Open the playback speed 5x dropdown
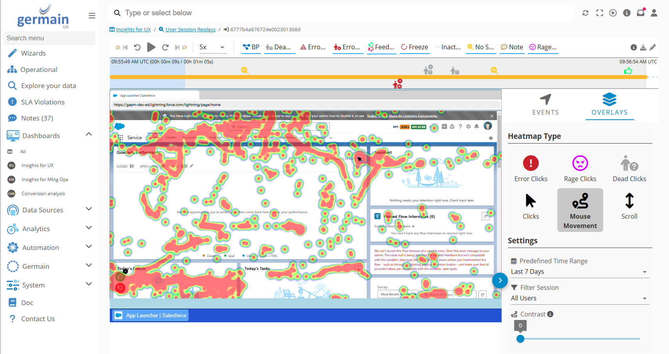 212,47
